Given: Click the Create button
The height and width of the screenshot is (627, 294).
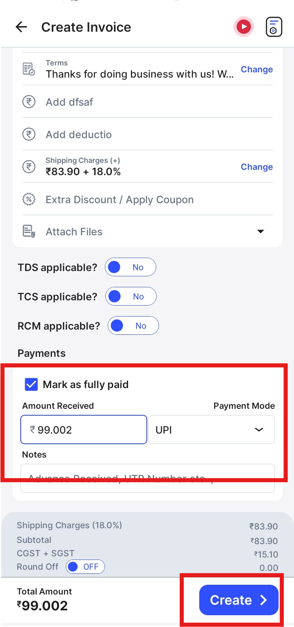Looking at the screenshot, I should [x=239, y=600].
